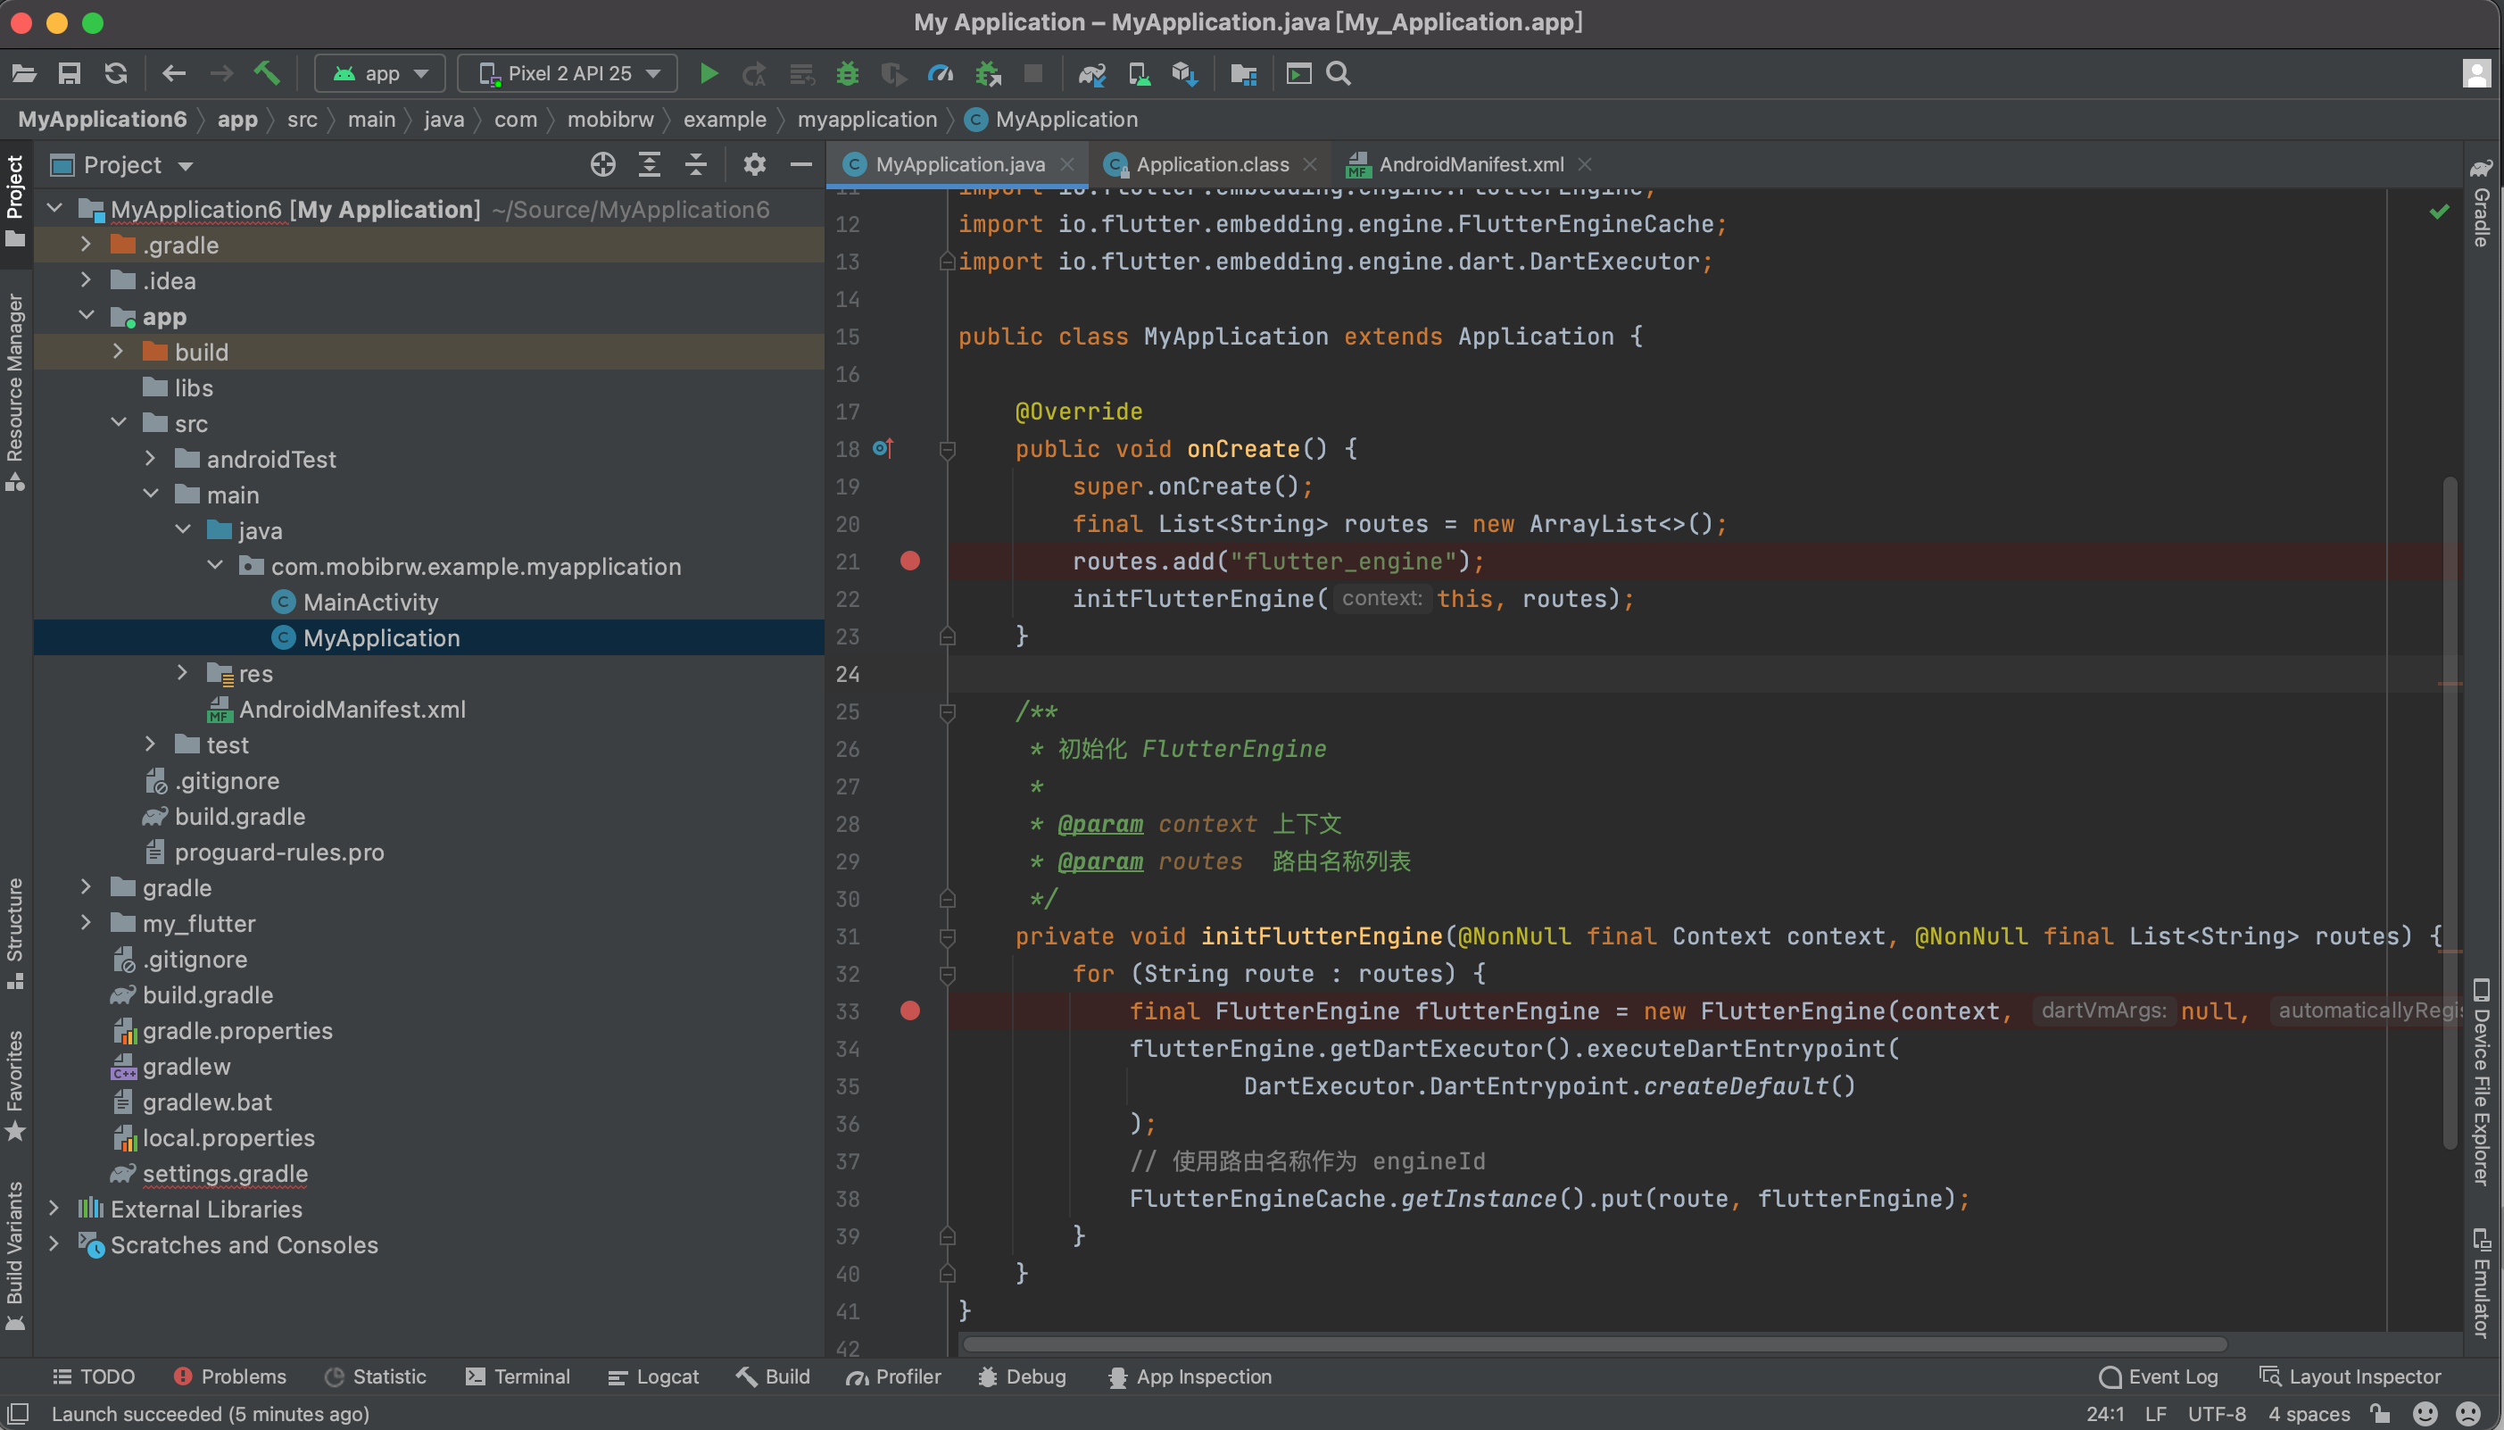Sync project with Gradle files elephant icon
This screenshot has height=1430, width=2504.
(x=1091, y=74)
